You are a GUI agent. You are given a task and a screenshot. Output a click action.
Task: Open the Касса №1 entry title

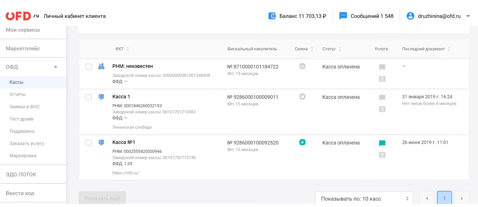(124, 142)
